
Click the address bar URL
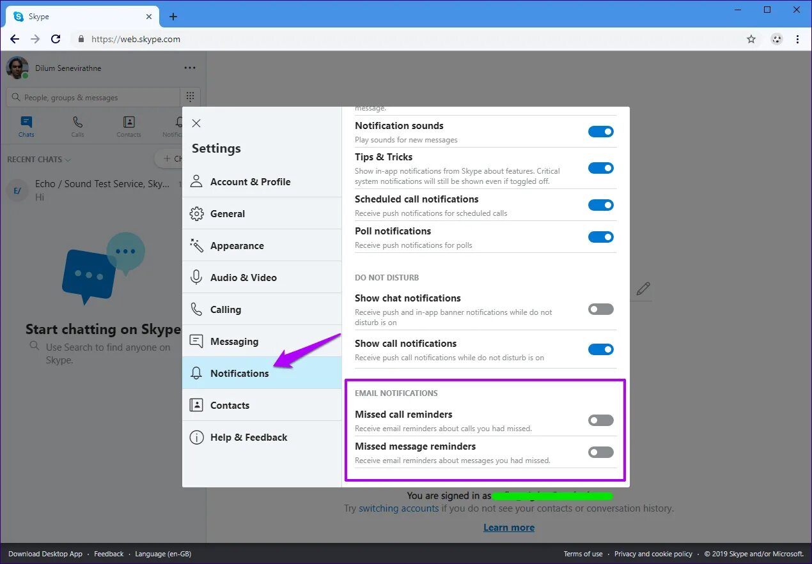pos(136,39)
